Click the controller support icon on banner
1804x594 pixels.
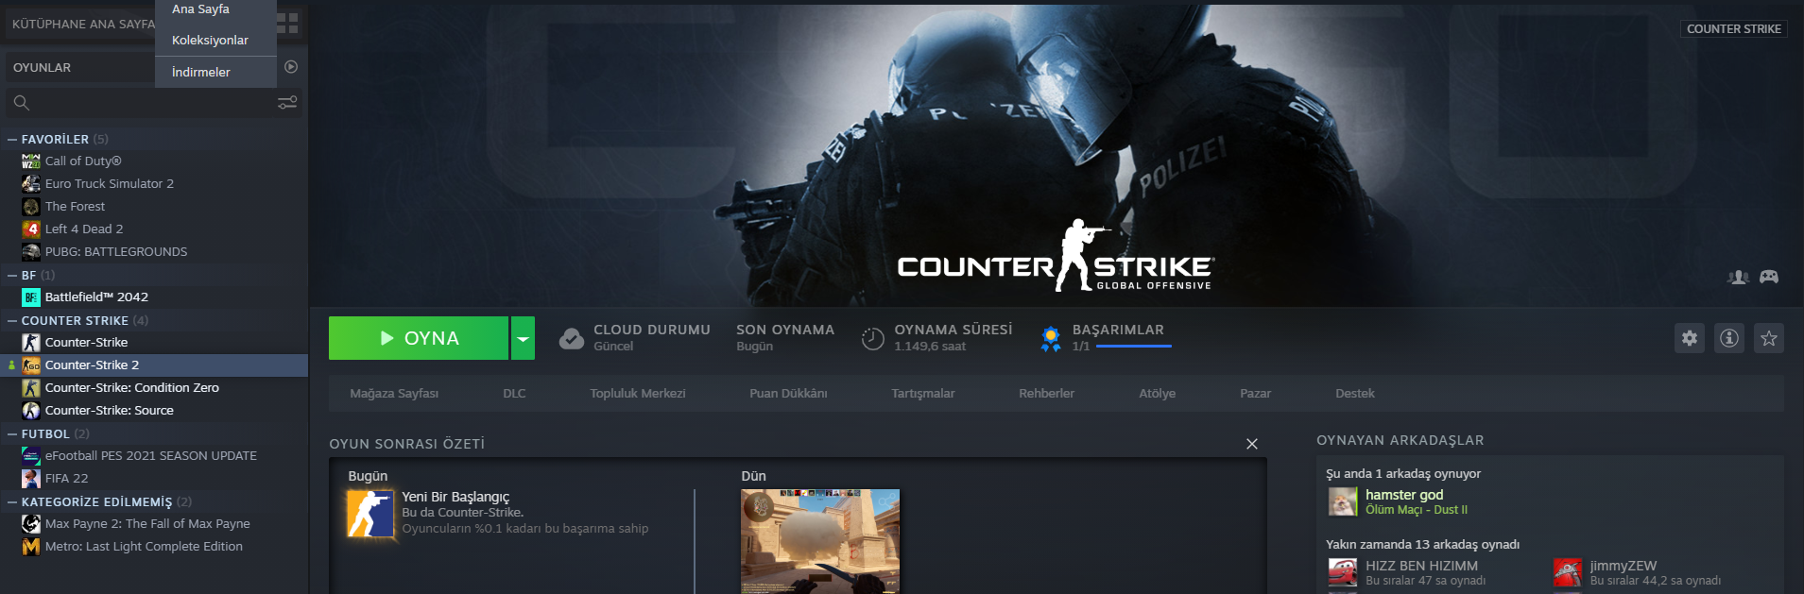pos(1769,277)
